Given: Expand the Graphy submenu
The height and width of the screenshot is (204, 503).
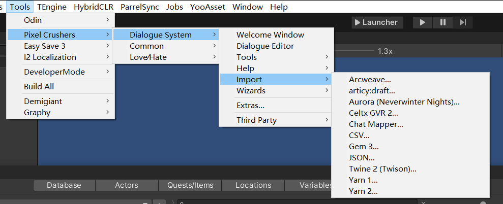Looking at the screenshot, I should click(x=61, y=113).
